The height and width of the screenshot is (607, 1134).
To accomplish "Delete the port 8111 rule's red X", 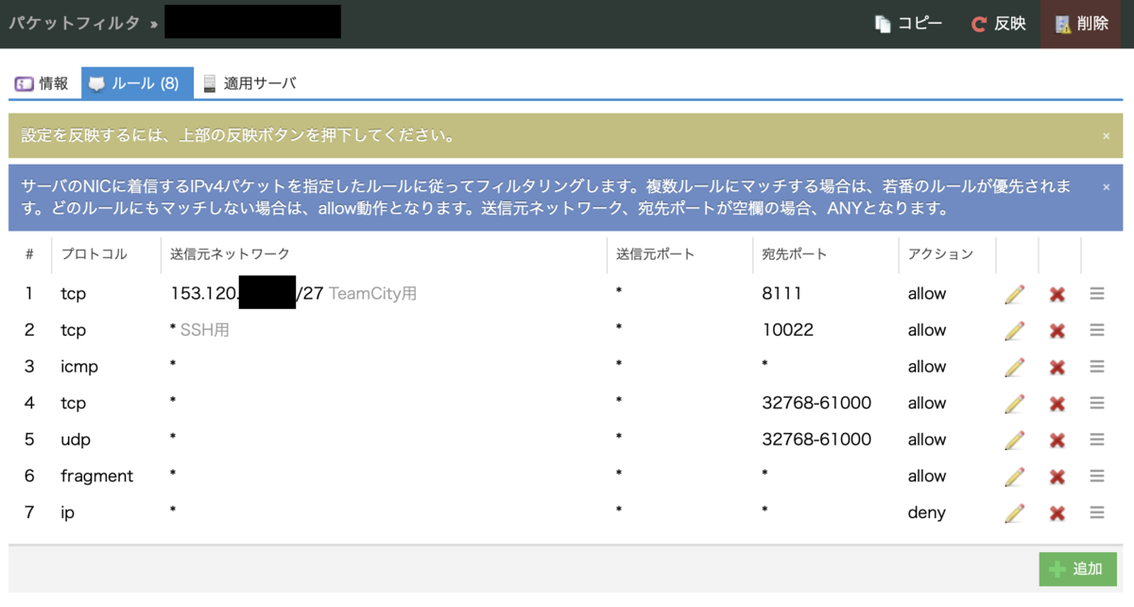I will [1056, 293].
